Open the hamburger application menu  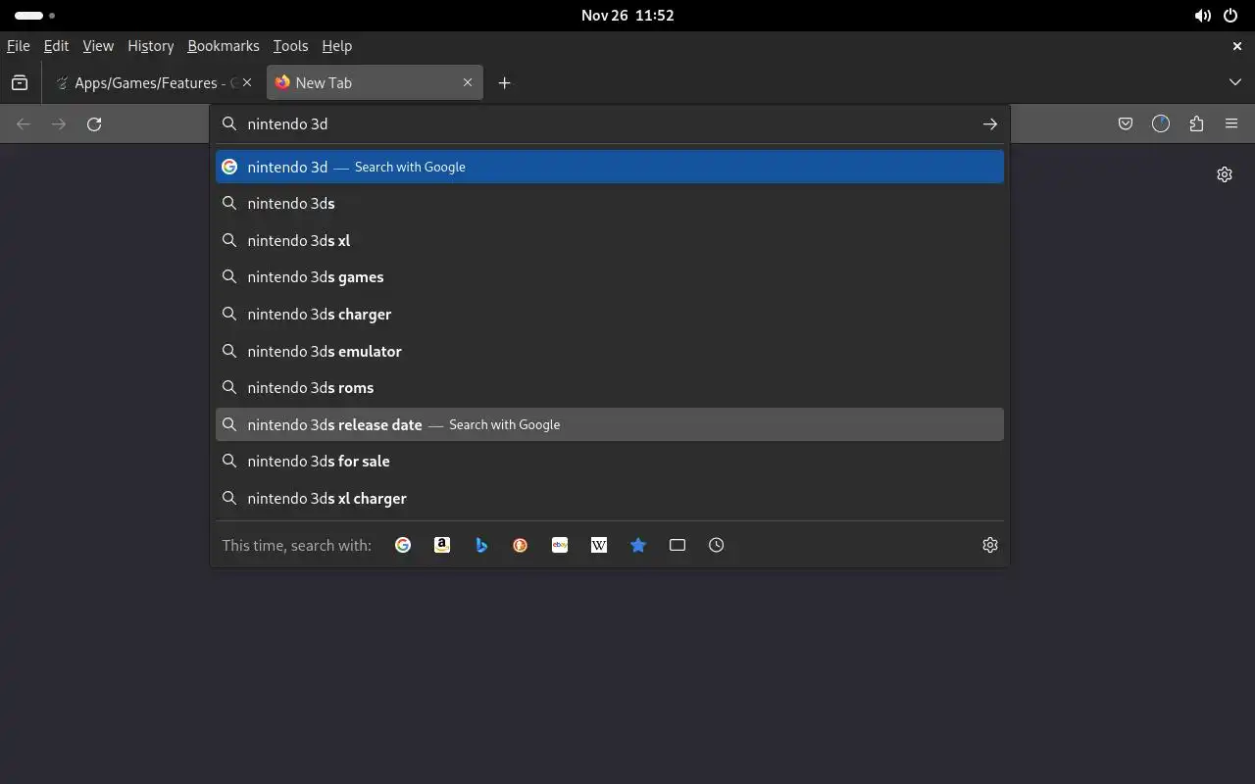tap(1231, 123)
